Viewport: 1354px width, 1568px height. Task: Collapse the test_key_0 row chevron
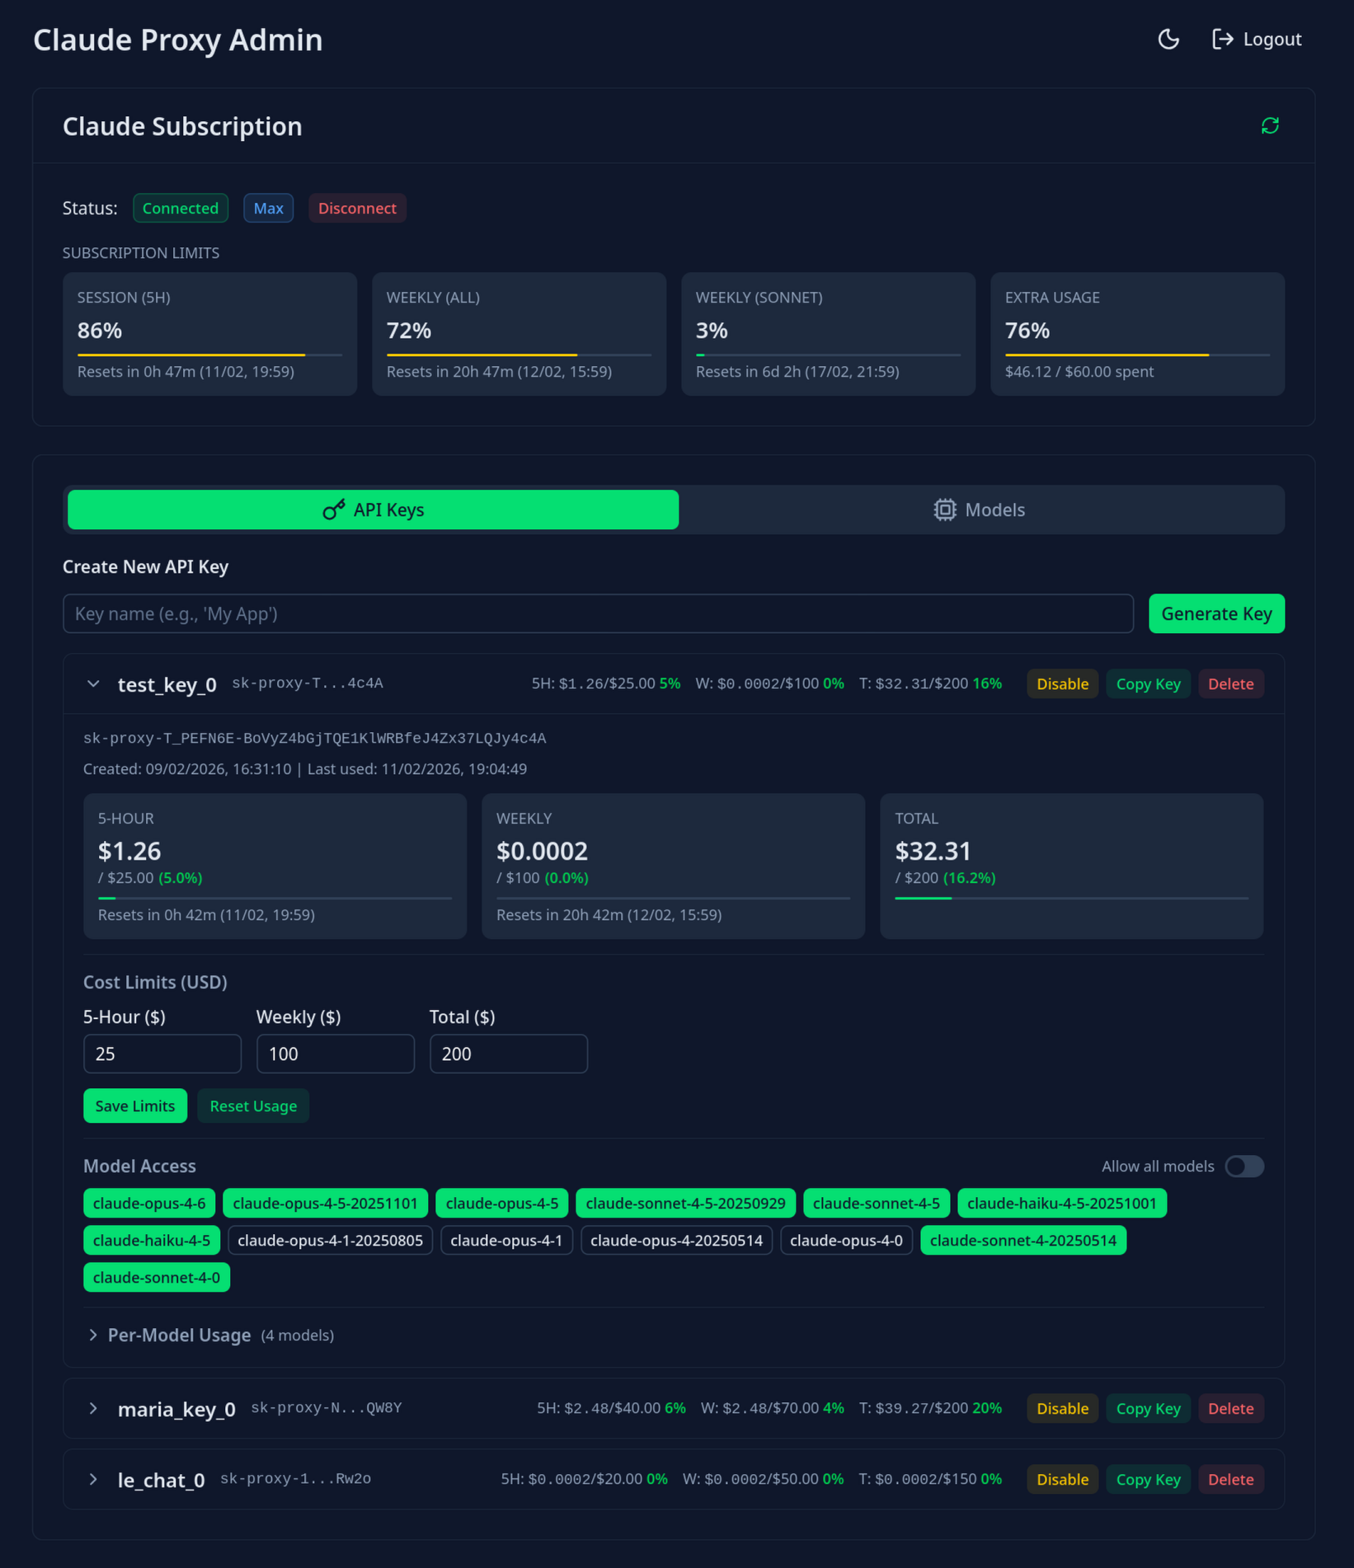tap(93, 683)
